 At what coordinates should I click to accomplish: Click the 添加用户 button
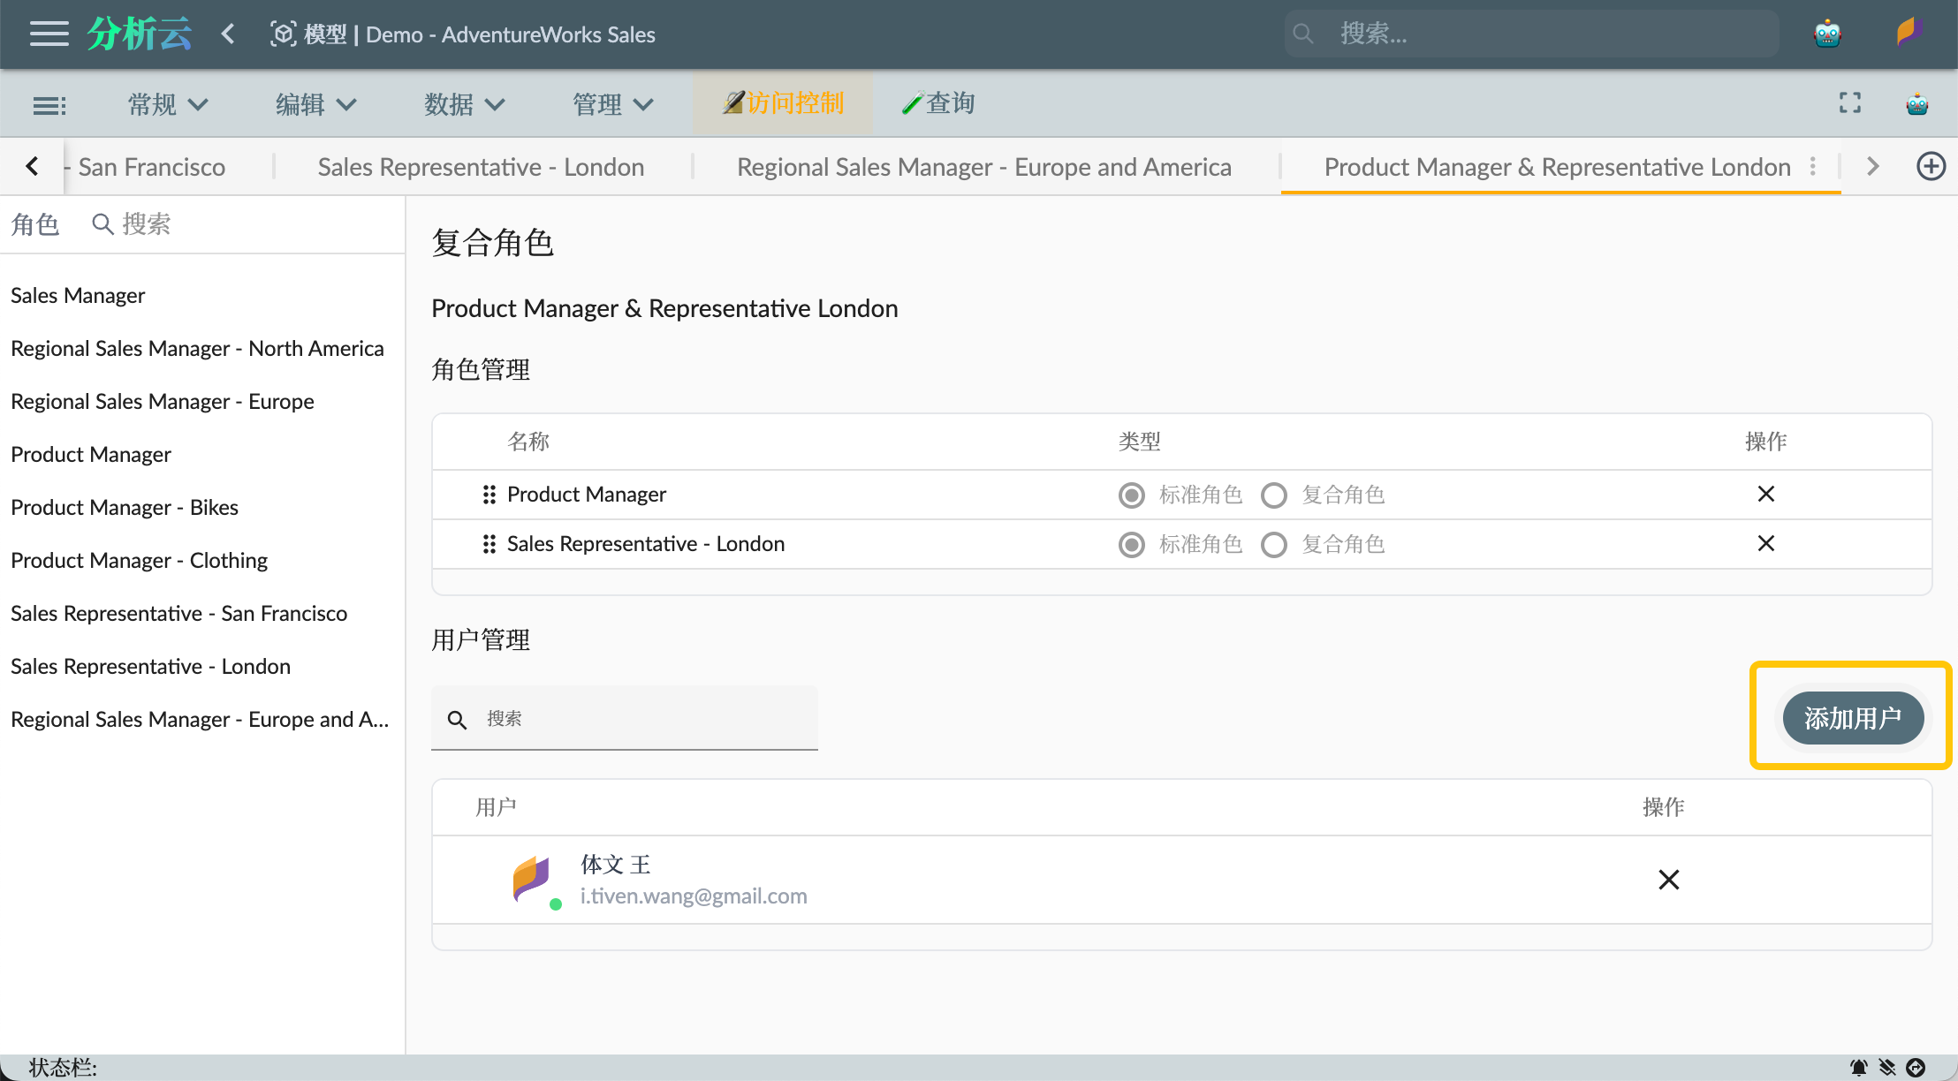(x=1854, y=716)
